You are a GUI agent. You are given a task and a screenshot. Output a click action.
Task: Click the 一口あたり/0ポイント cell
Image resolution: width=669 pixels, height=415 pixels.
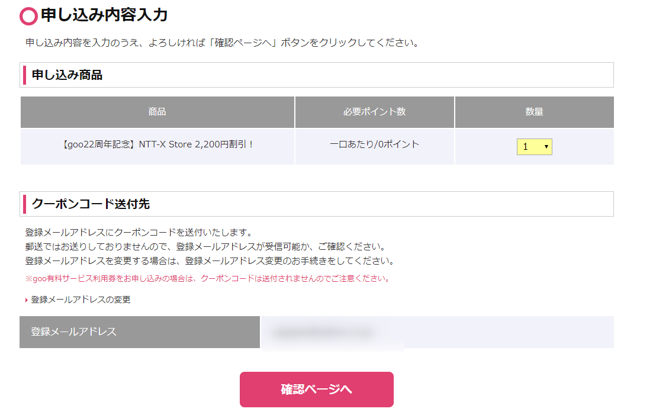click(x=374, y=144)
